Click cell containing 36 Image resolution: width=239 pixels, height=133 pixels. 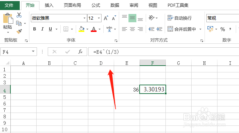pos(127,89)
